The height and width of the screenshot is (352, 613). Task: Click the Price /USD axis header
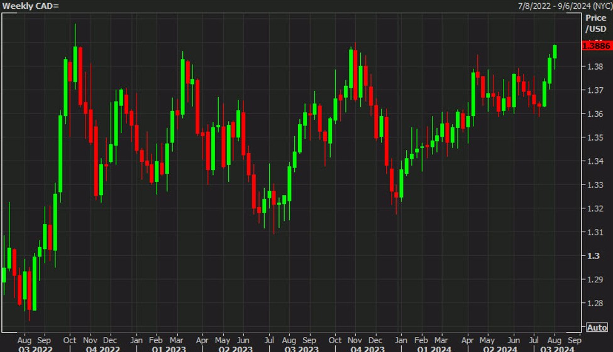595,24
